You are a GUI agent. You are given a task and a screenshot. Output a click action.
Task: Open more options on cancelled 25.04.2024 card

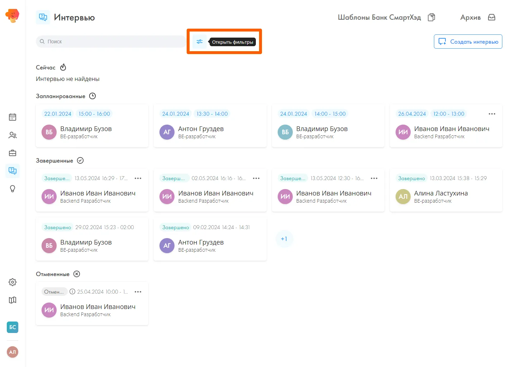pos(138,292)
